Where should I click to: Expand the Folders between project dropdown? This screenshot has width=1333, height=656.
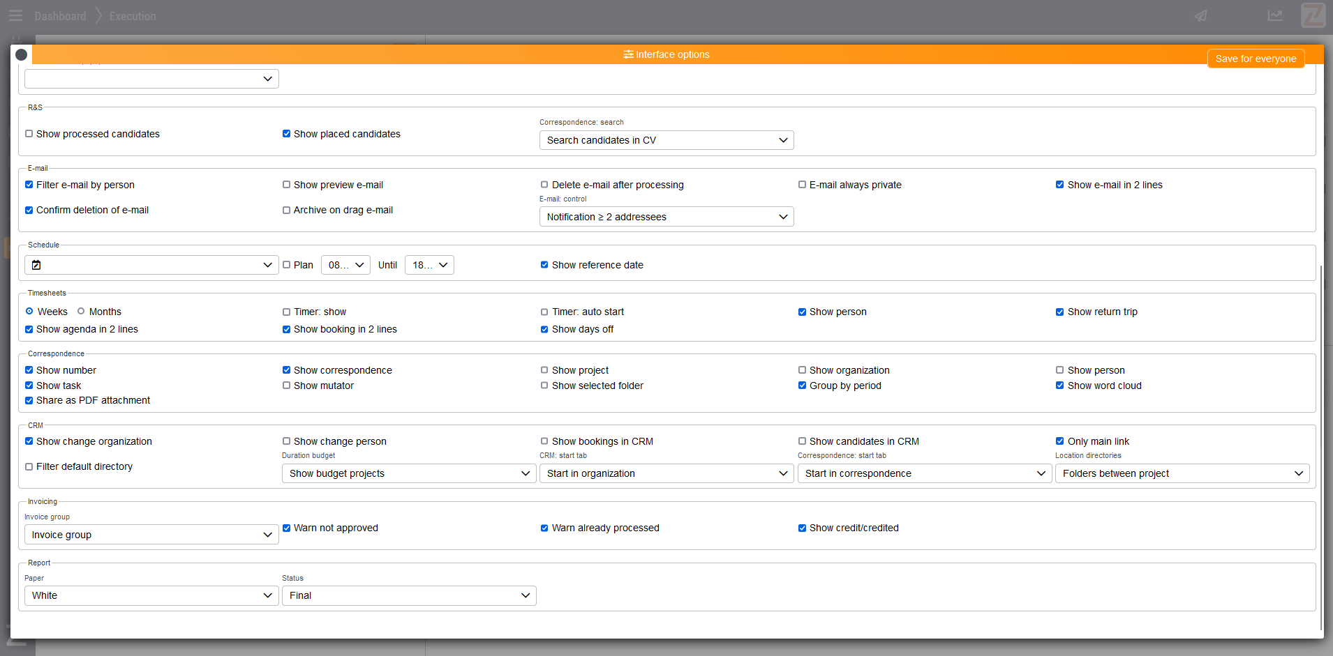[x=1182, y=473]
